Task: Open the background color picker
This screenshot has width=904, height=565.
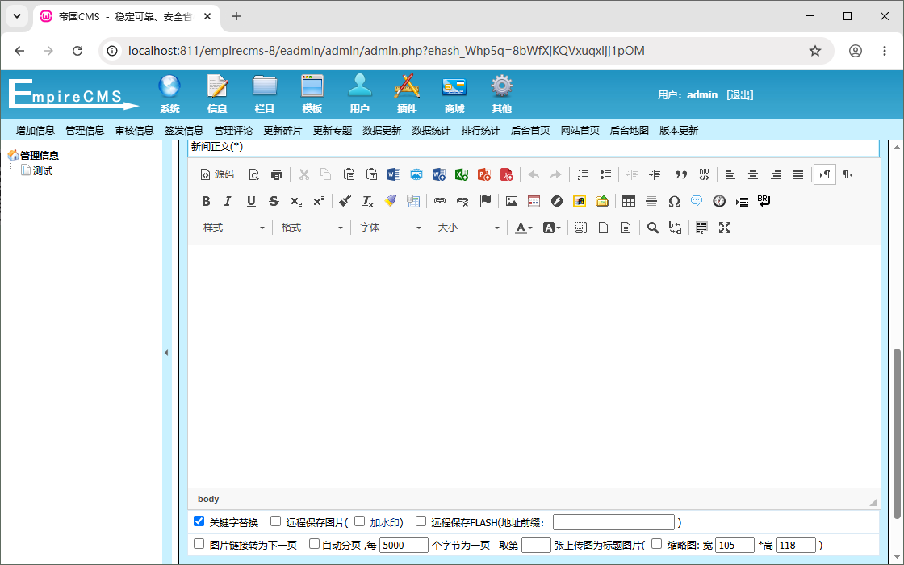Action: 552,228
